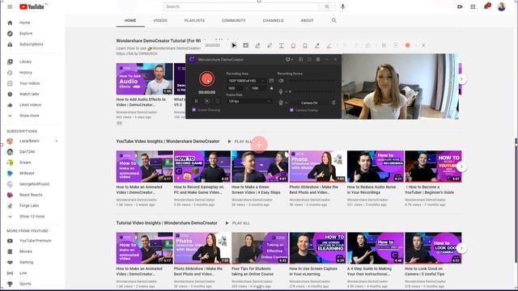
Task: Click the voice search microphone icon
Action: (x=342, y=6)
